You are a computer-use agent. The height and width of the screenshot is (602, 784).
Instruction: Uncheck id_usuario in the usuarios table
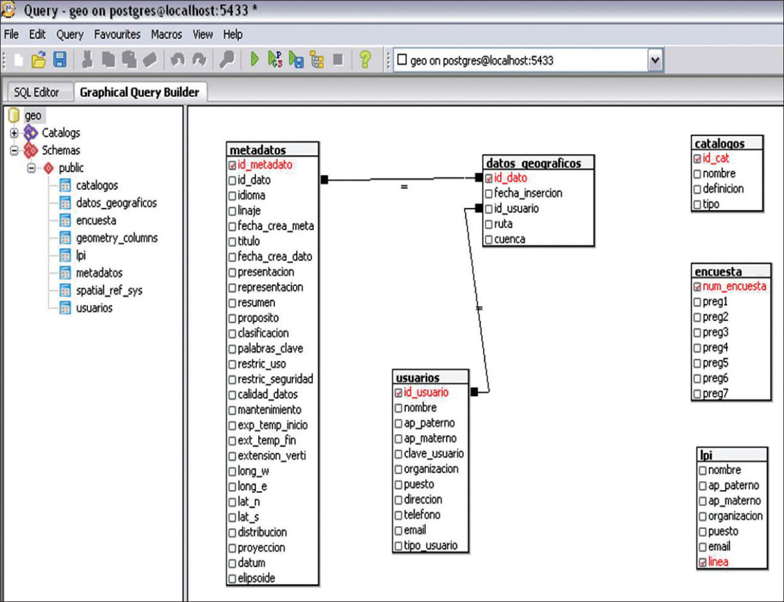click(399, 393)
